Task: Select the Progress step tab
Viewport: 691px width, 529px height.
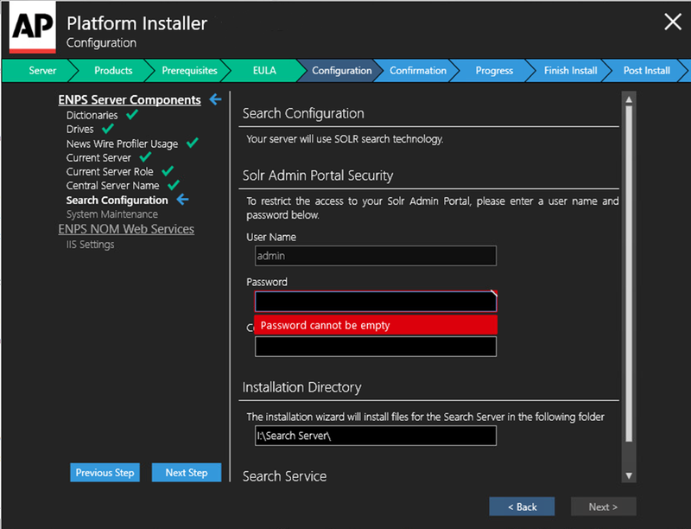Action: pyautogui.click(x=494, y=71)
